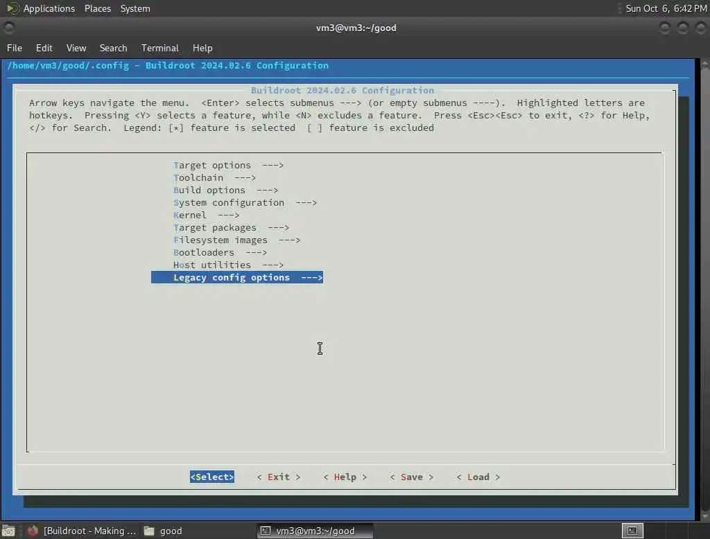Click the folder icon of good taskbar entry

point(149,531)
